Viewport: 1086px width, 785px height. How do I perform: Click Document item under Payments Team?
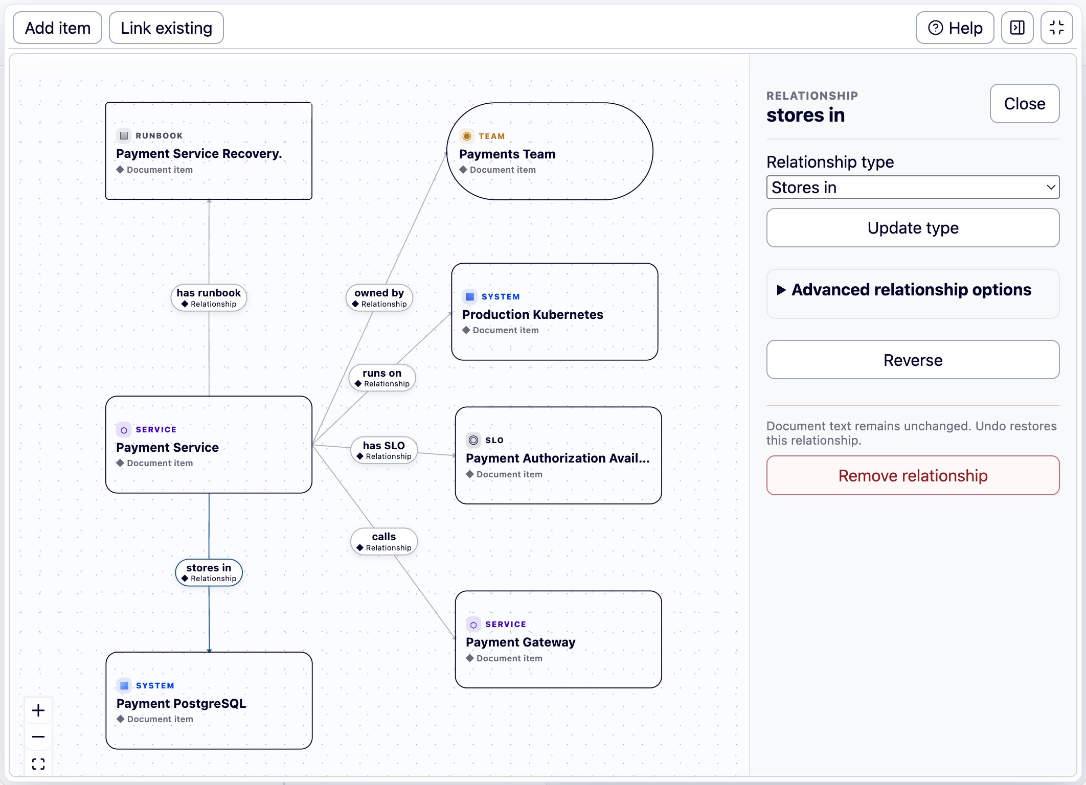click(497, 170)
